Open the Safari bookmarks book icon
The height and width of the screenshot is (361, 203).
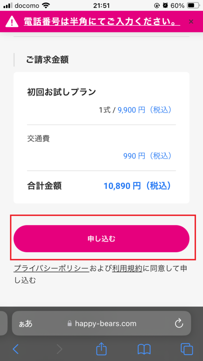(x=144, y=349)
